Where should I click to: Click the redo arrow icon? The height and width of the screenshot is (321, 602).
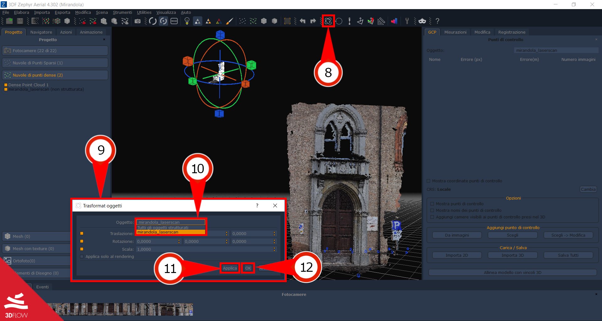[x=313, y=21]
